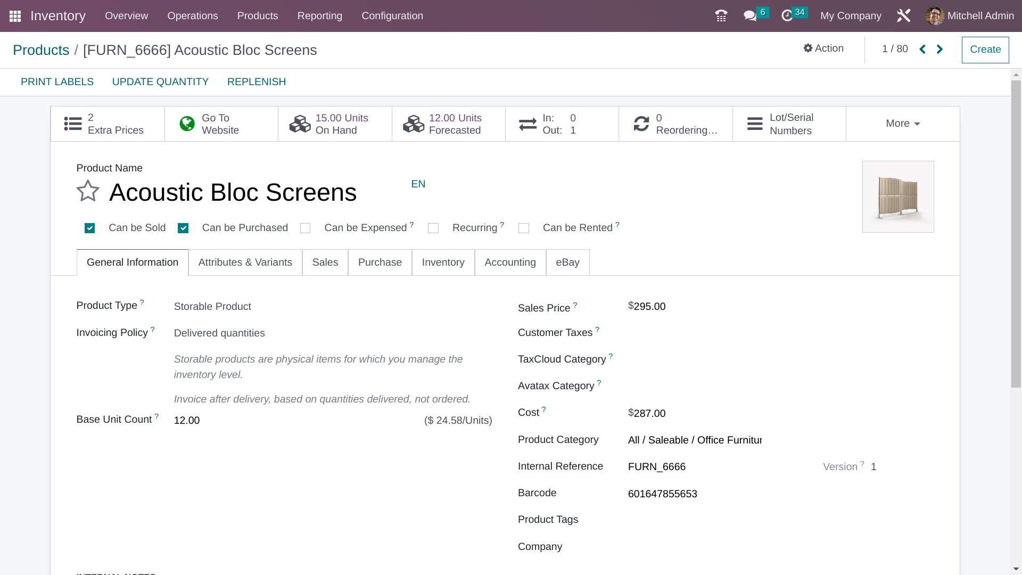Image resolution: width=1022 pixels, height=575 pixels.
Task: Click the product image thumbnail
Action: (x=898, y=196)
